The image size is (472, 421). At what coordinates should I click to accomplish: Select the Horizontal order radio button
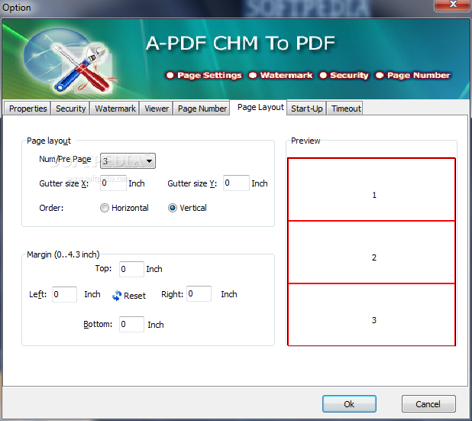tap(105, 208)
